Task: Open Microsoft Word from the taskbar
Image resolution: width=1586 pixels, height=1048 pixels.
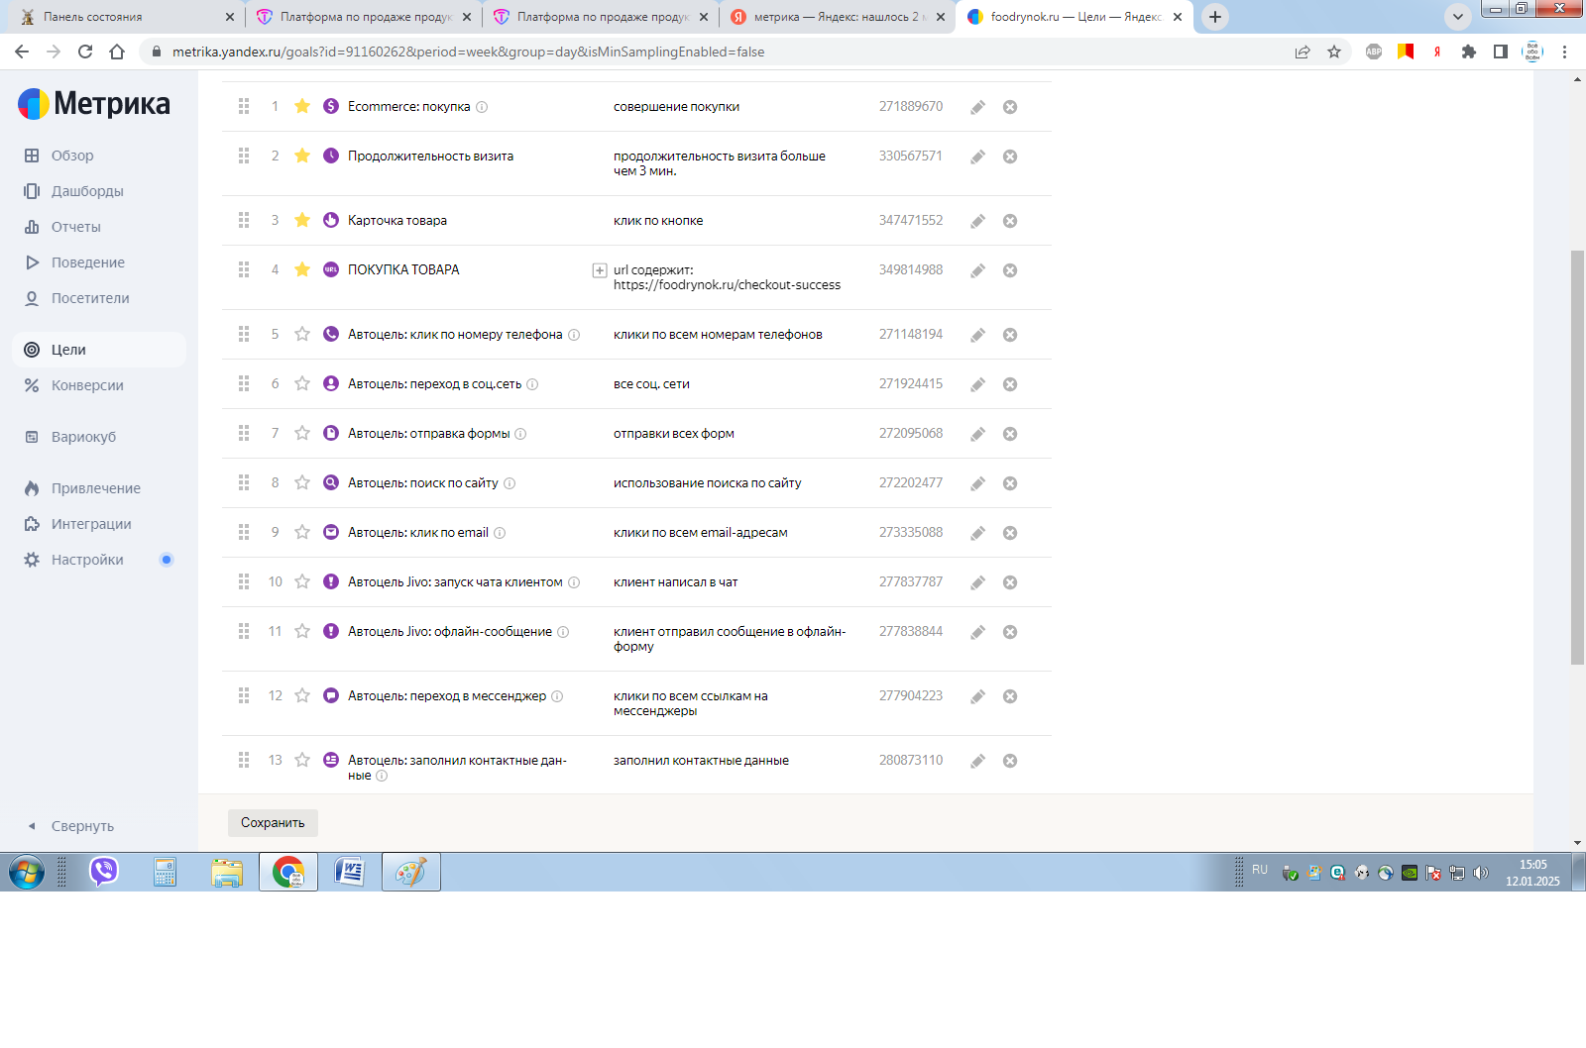Action: 349,873
